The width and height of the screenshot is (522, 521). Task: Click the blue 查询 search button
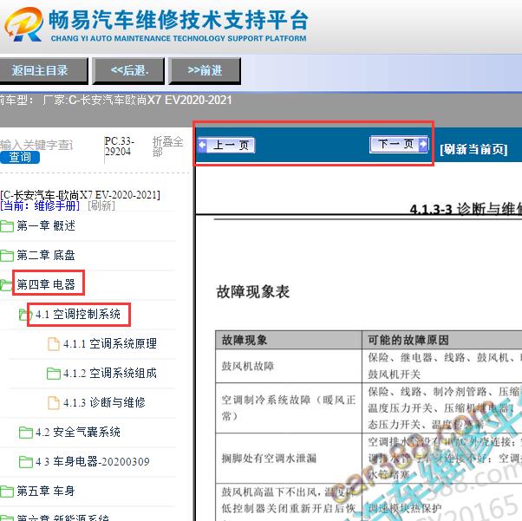click(20, 157)
